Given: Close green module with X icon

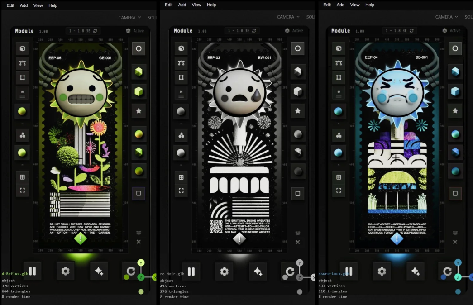Looking at the screenshot, I should click(x=139, y=242).
